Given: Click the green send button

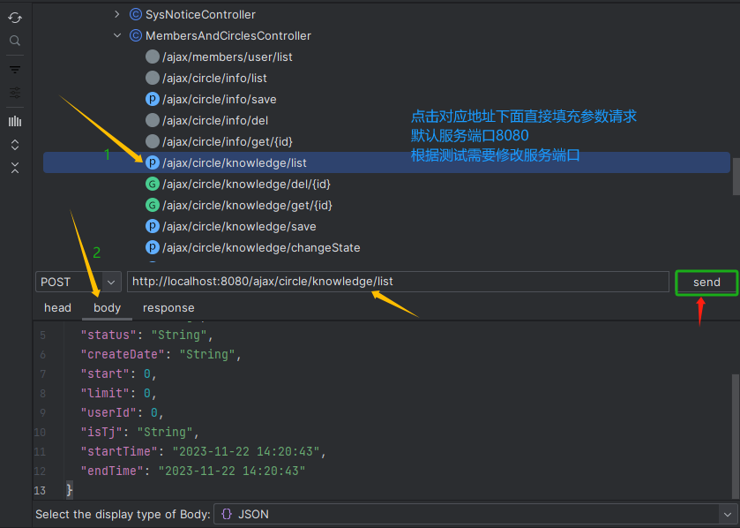Looking at the screenshot, I should 706,281.
